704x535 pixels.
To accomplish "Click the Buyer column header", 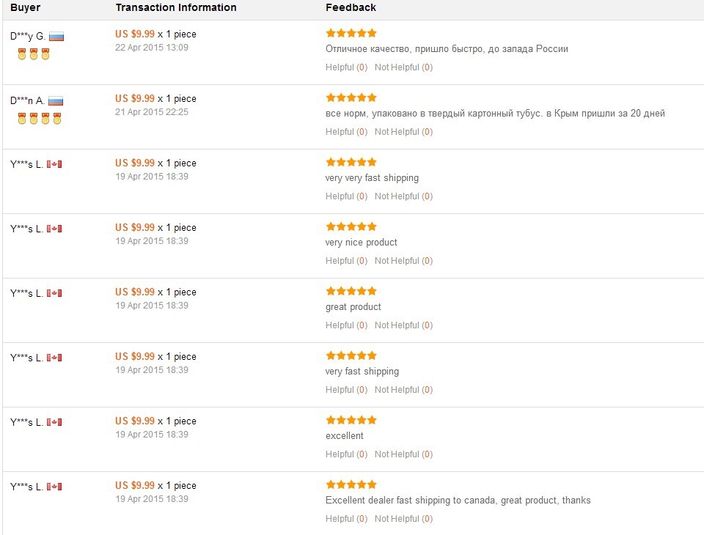I will [x=25, y=7].
